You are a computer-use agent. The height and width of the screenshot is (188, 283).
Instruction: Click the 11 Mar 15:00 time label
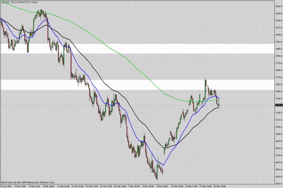pyautogui.click(x=177, y=186)
